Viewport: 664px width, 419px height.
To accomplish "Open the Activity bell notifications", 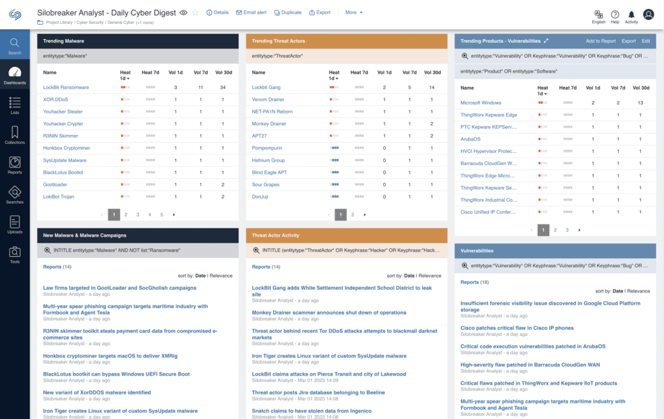I will [632, 17].
